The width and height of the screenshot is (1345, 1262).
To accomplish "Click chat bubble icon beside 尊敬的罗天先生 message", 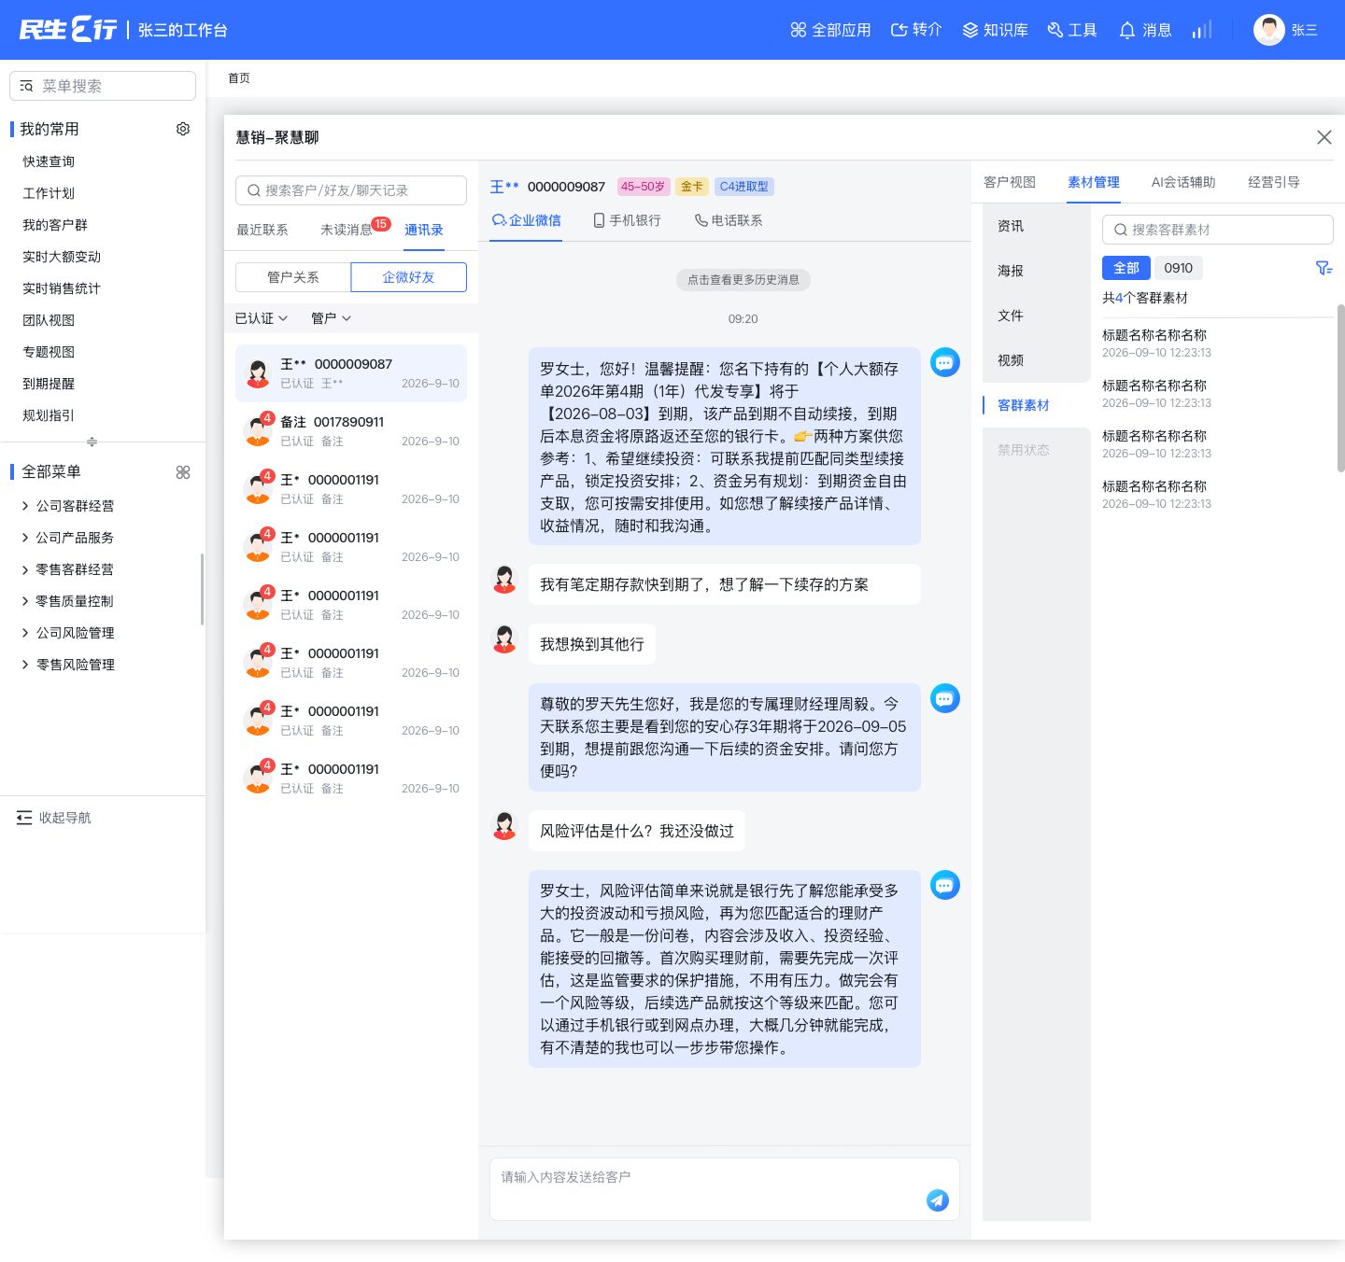I will (945, 698).
